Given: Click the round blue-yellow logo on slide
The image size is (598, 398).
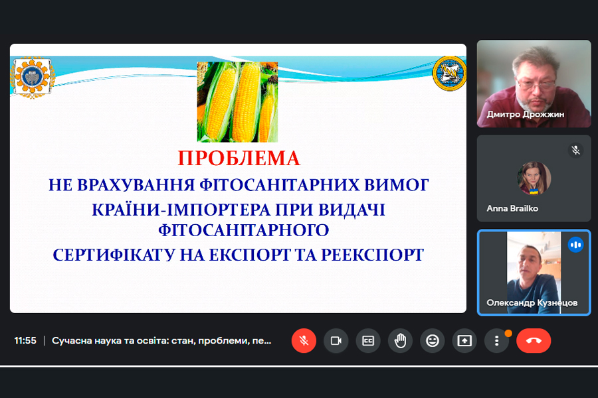Looking at the screenshot, I should pyautogui.click(x=449, y=74).
